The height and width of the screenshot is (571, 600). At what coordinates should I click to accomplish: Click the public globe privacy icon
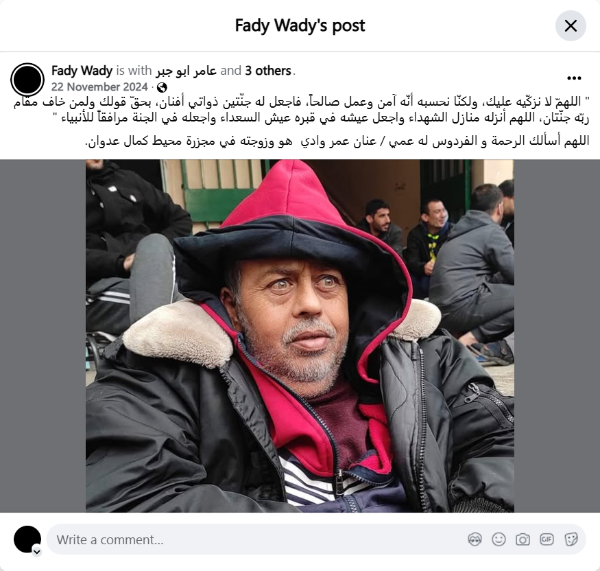pos(162,87)
